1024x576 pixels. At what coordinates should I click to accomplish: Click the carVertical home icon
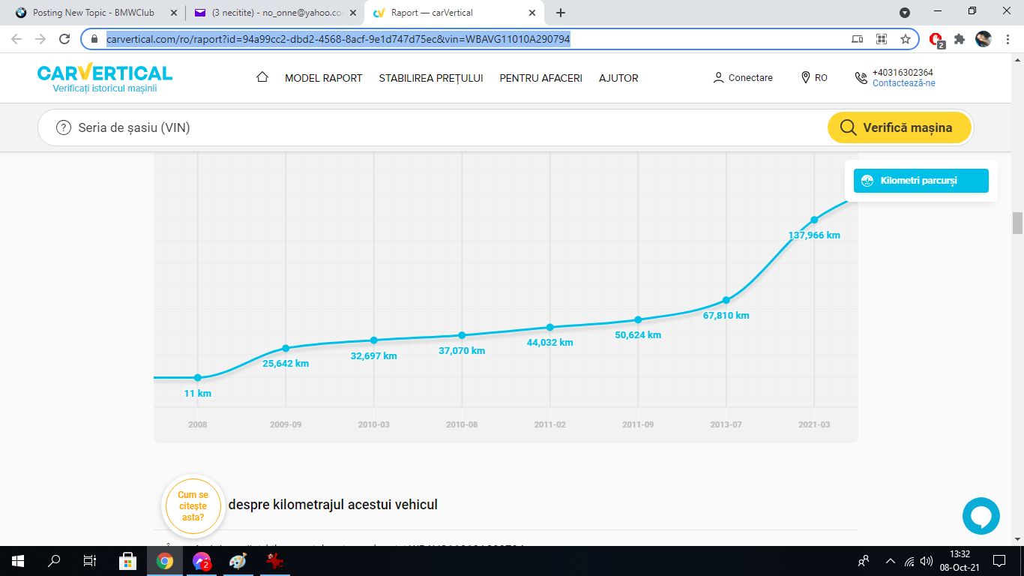(262, 77)
